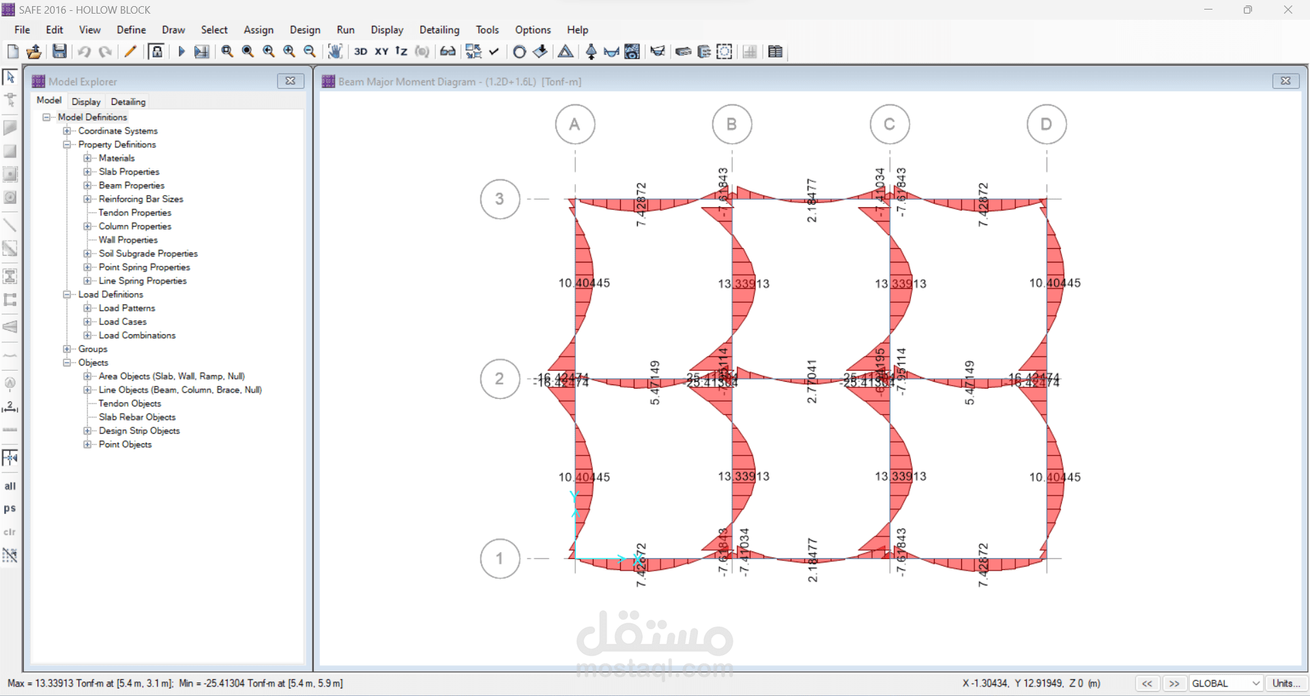Click the show loads arrow icon
Screen dimensions: 1310x696
(540, 52)
